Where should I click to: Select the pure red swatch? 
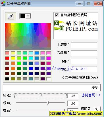click(7, 58)
